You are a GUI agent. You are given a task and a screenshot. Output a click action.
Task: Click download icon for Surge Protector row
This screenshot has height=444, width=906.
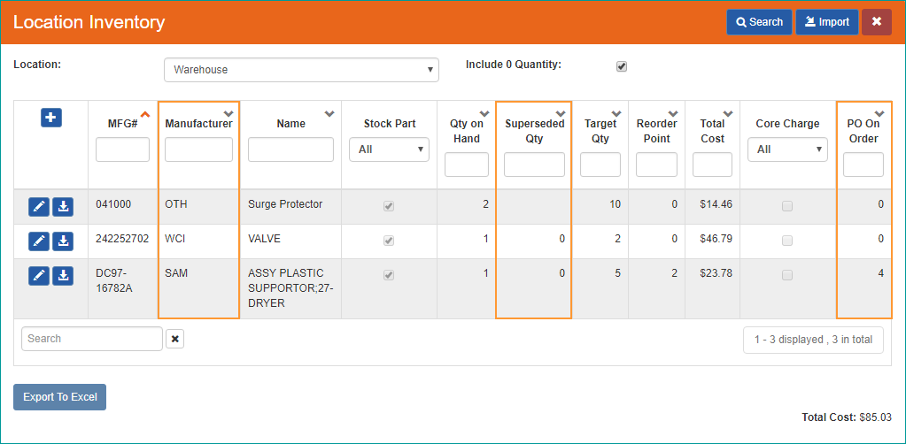(x=63, y=207)
